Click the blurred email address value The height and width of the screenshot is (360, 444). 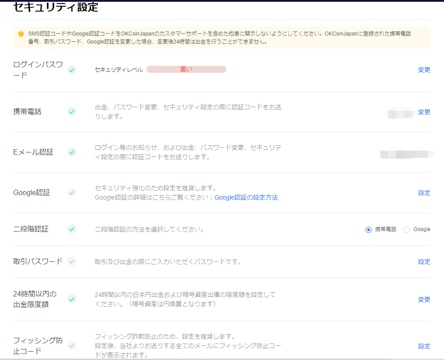coord(407,154)
